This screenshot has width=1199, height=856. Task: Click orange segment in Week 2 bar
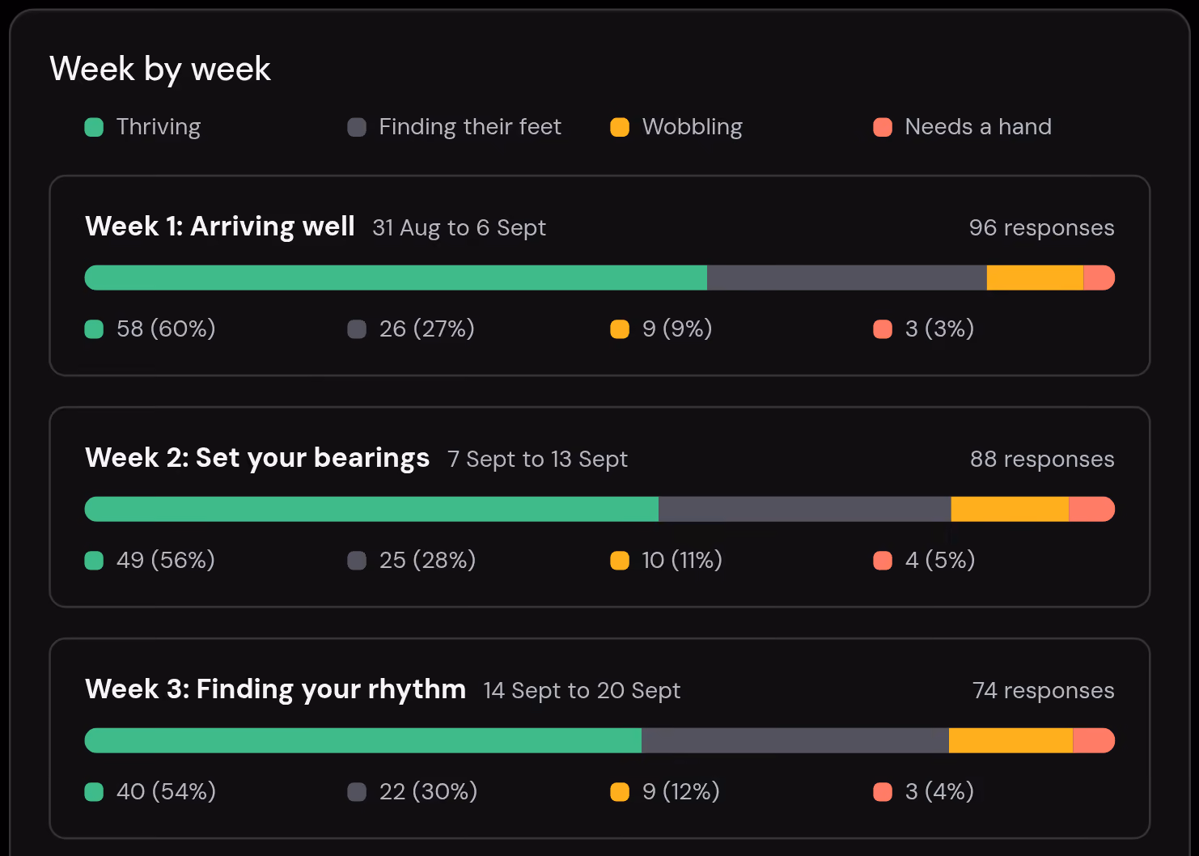click(1010, 509)
